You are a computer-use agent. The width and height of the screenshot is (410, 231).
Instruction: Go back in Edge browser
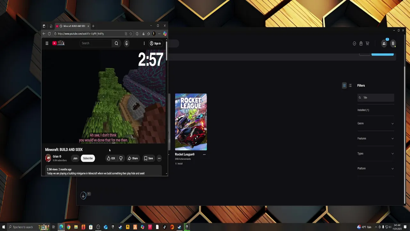(44, 34)
